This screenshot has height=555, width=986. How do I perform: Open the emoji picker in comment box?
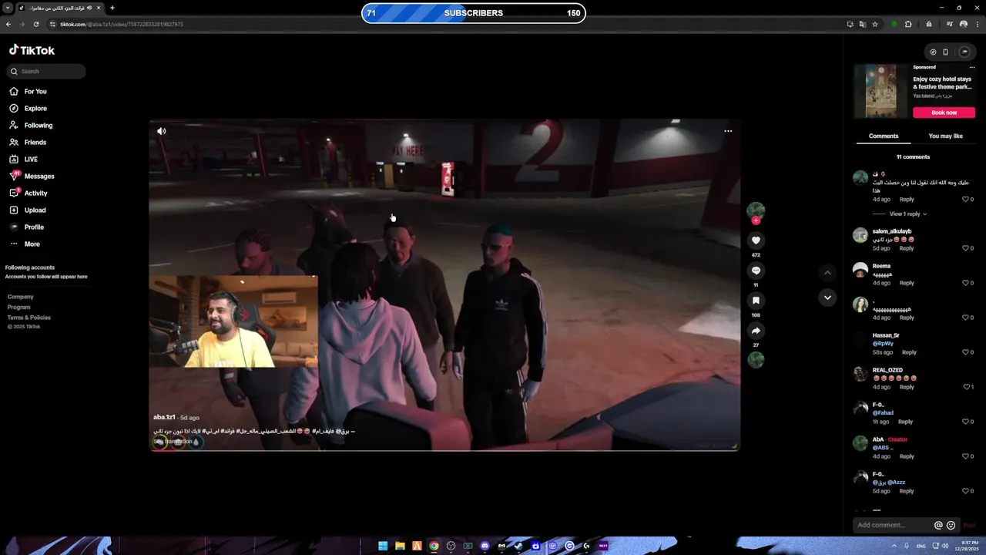[x=951, y=526]
